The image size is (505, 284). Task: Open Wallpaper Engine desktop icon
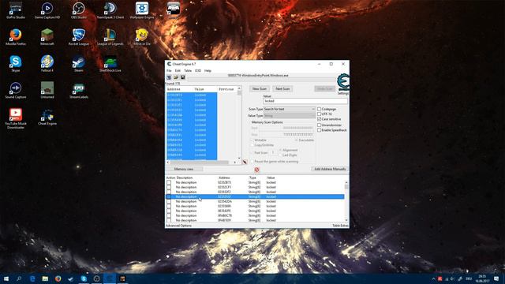click(142, 10)
